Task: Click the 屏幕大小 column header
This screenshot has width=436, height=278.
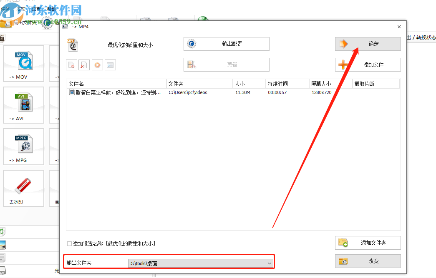Action: [x=330, y=84]
